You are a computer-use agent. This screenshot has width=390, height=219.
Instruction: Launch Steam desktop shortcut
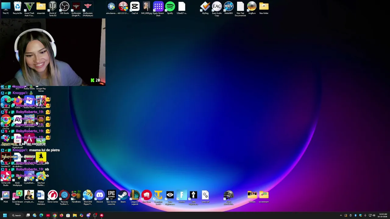[123, 196]
